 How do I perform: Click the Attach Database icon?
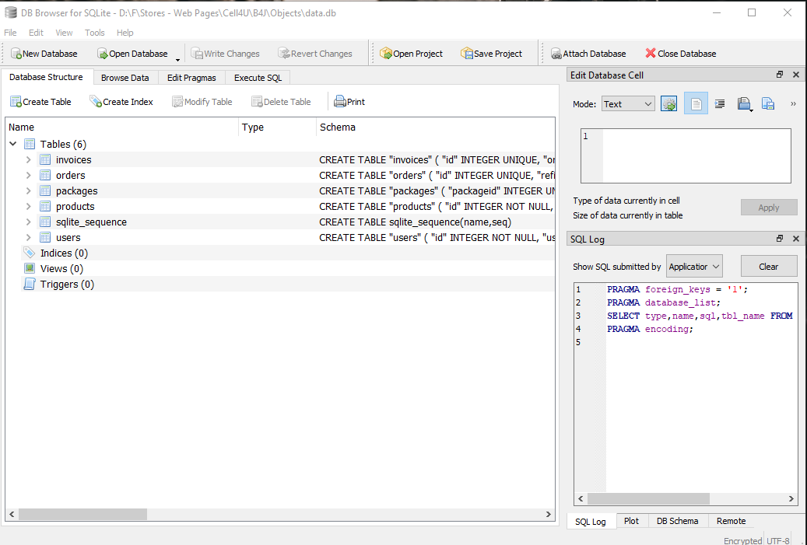click(556, 54)
